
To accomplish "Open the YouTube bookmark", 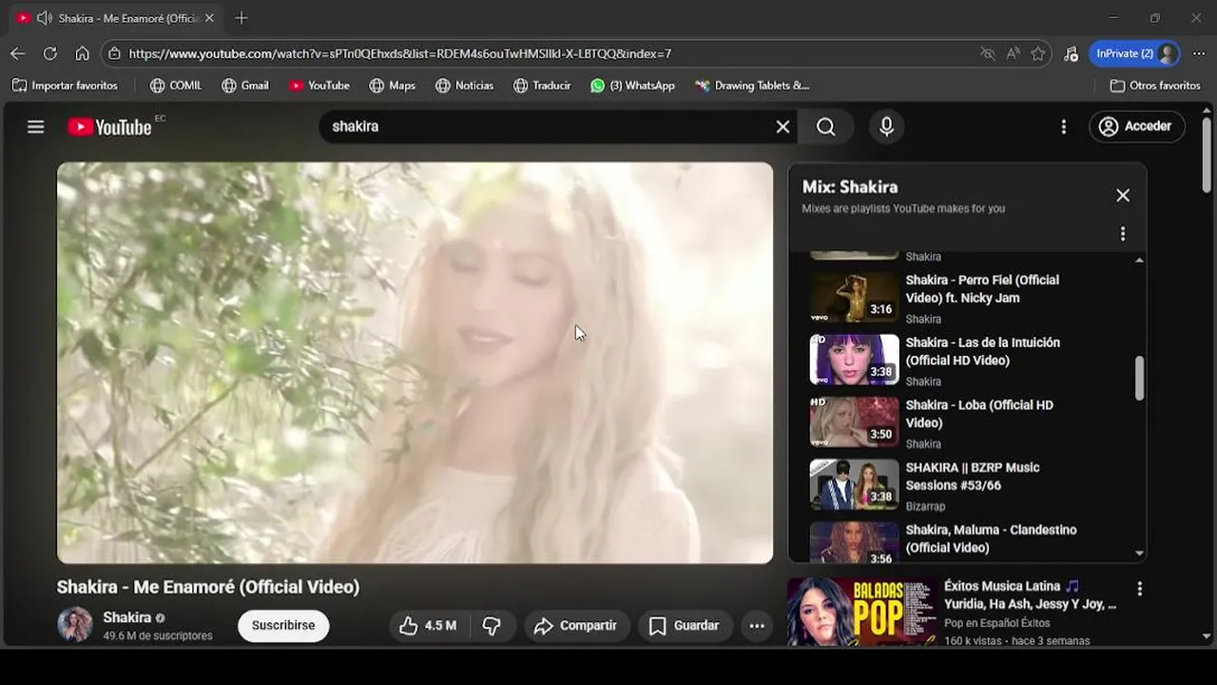I will (319, 86).
